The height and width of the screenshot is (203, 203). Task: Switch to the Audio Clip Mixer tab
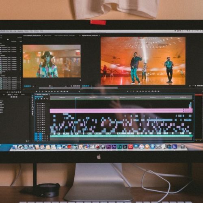click(65, 36)
